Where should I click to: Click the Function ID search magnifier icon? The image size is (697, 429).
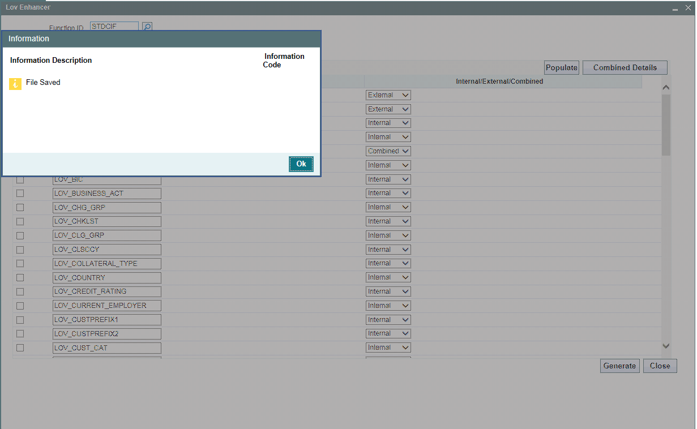tap(147, 26)
